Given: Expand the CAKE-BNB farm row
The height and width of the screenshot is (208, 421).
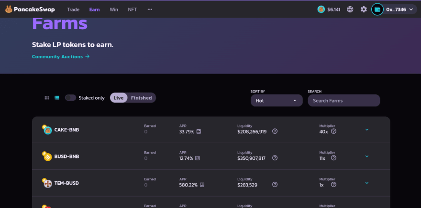Looking at the screenshot, I should pos(367,130).
